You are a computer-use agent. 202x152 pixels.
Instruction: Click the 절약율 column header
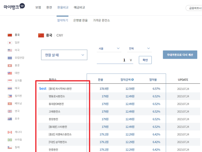click(x=153, y=80)
